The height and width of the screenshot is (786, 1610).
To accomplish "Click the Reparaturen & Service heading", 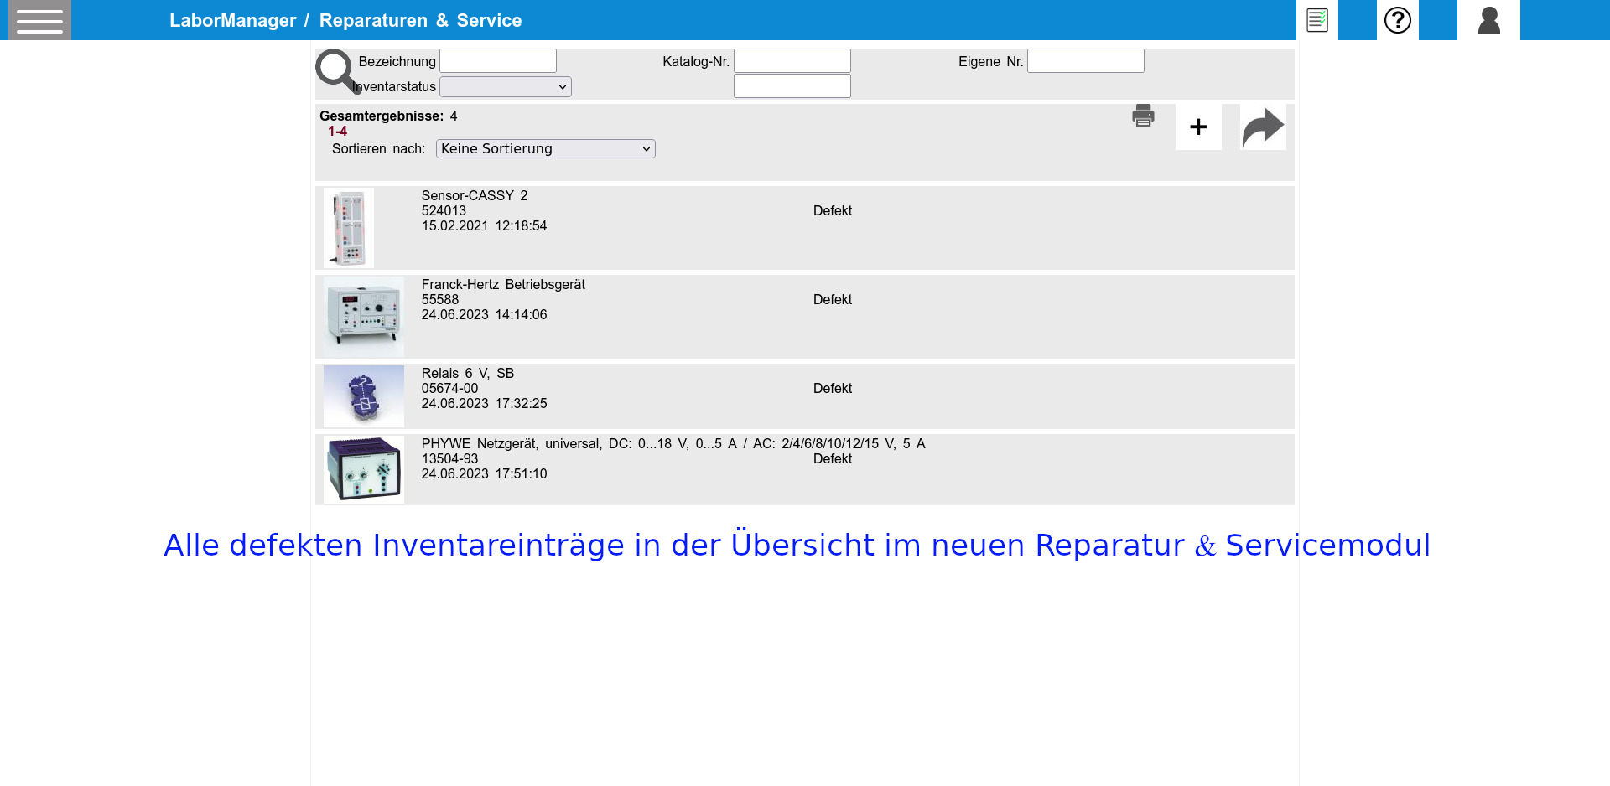I will point(420,20).
